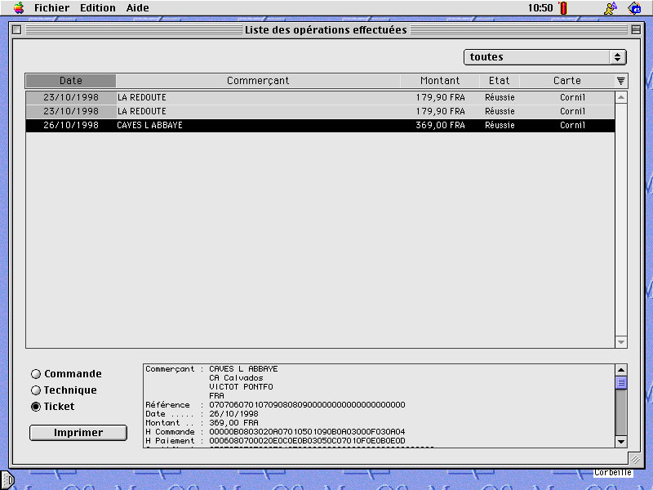Select the Technique radio button
Screen dimensions: 653x490
(36, 390)
